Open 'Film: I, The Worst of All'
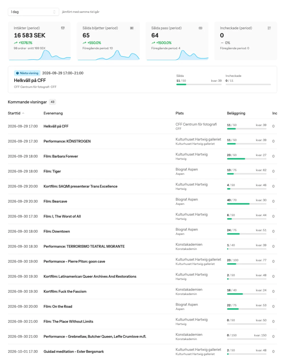Screen dimensions: 285x356 tap(62, 216)
